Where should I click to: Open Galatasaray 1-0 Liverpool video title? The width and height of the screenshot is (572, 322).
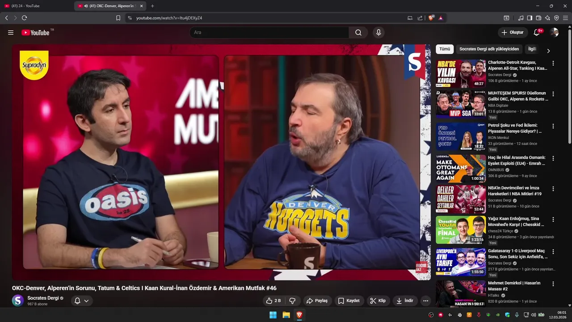point(518,254)
